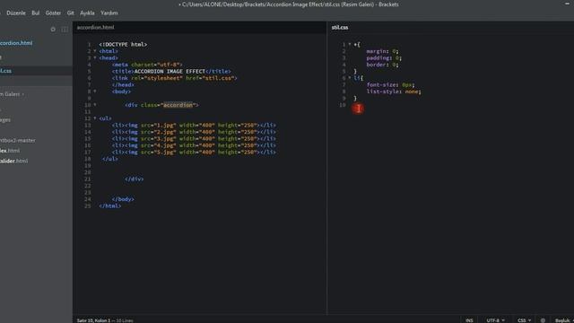Open the folder ending in 'ages' in the file tree
The image size is (574, 323).
click(x=5, y=119)
